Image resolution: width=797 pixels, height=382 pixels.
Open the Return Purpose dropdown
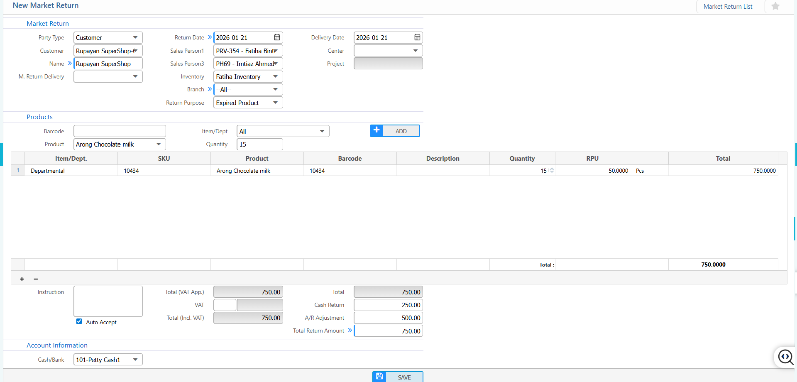(275, 103)
